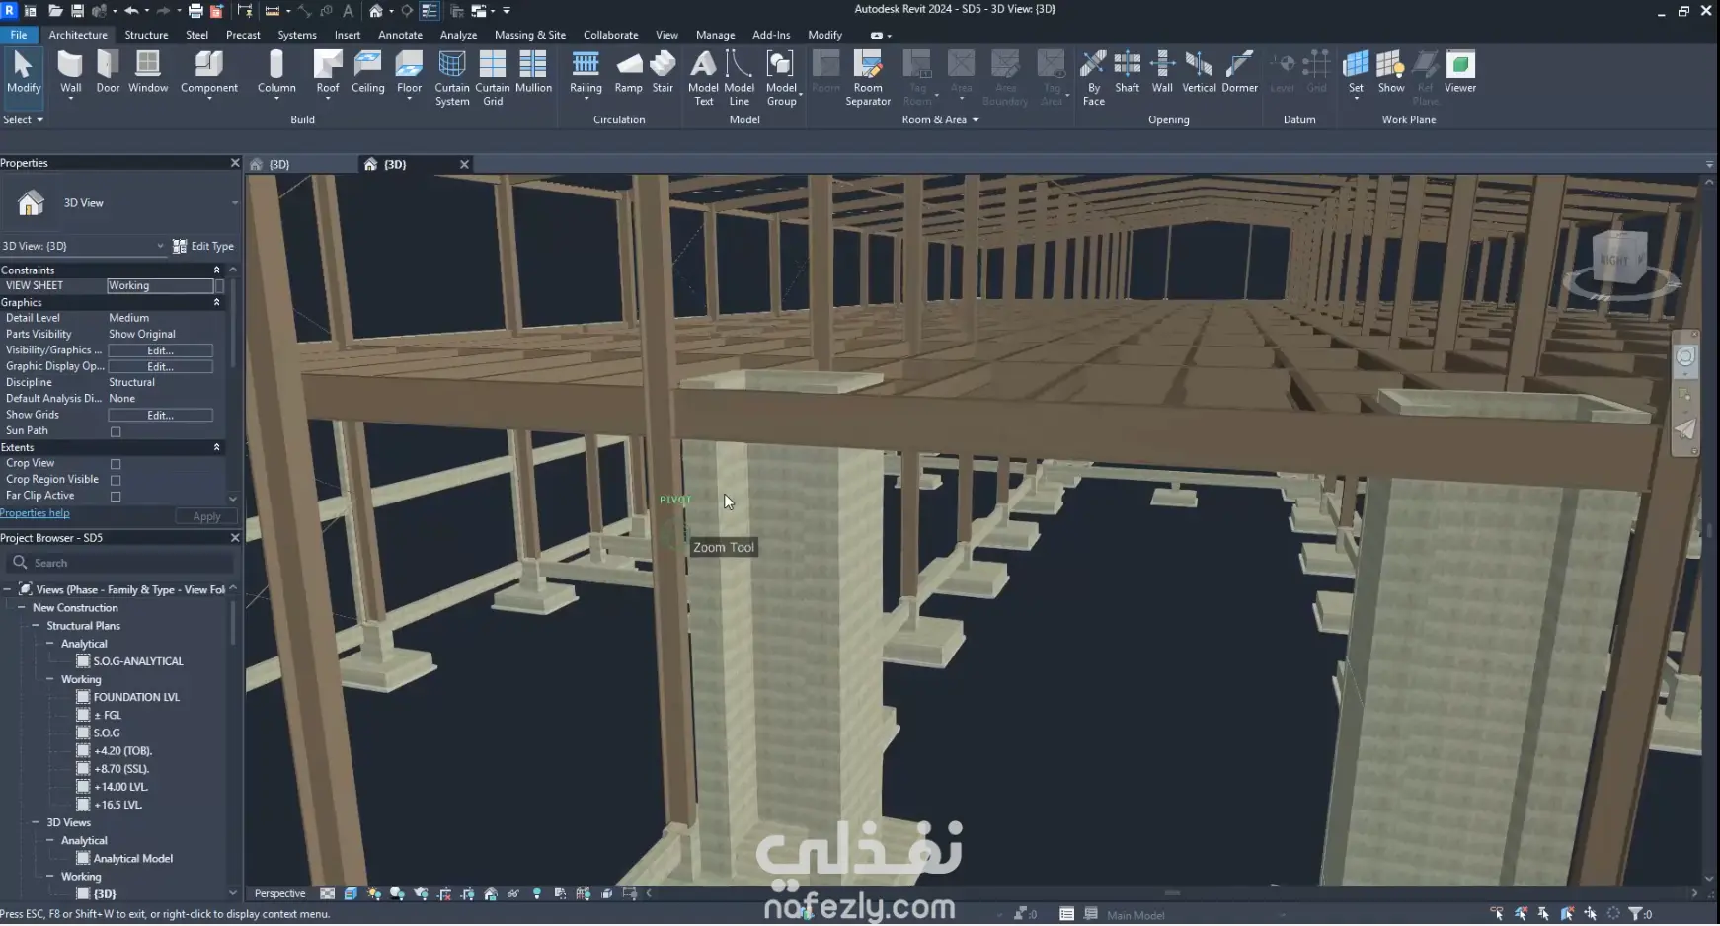Switch to the Annotate ribbon tab

point(400,35)
